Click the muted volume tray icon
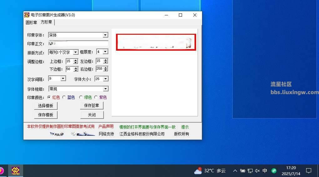 (x=257, y=171)
